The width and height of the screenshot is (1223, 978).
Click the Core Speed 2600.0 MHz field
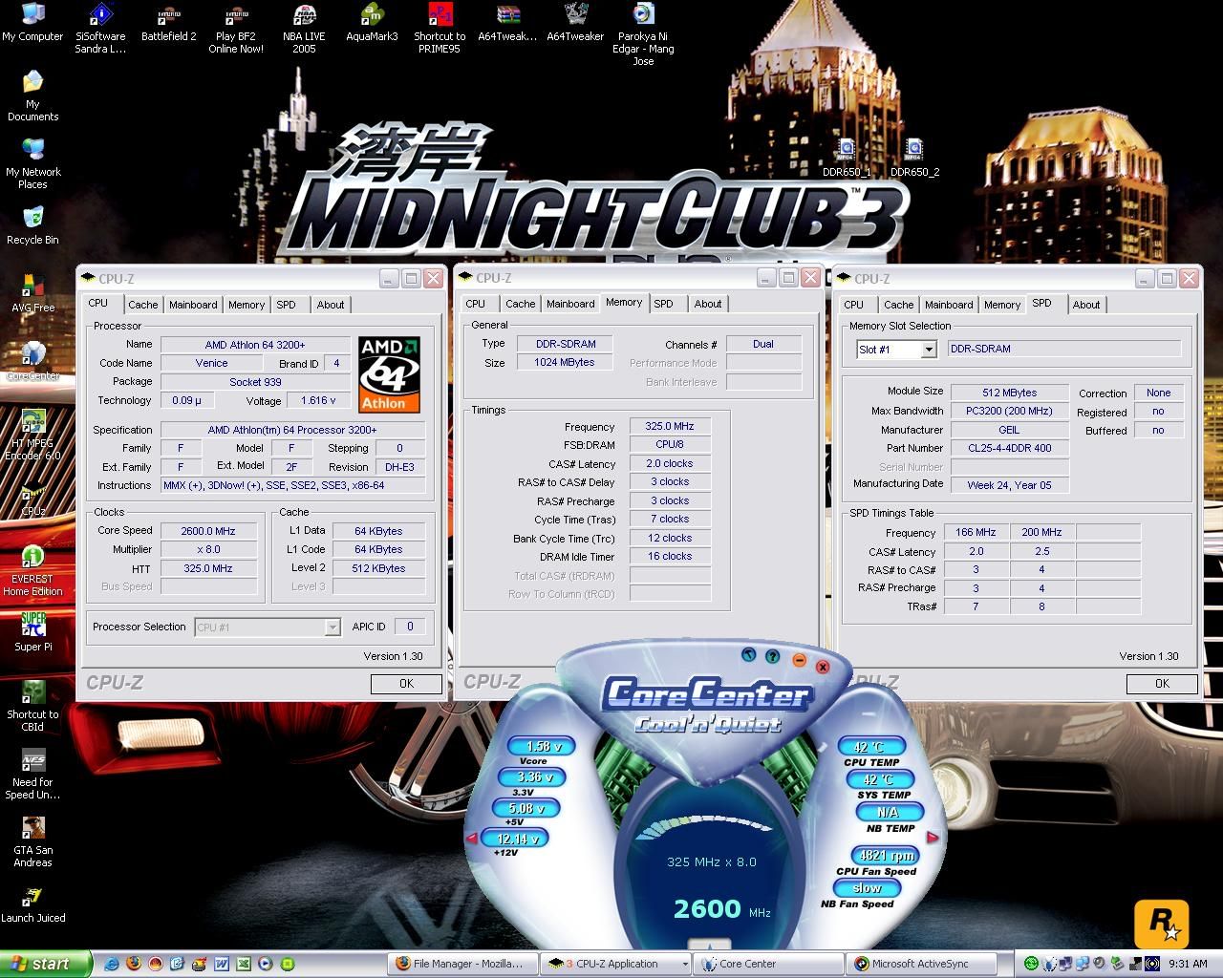208,531
